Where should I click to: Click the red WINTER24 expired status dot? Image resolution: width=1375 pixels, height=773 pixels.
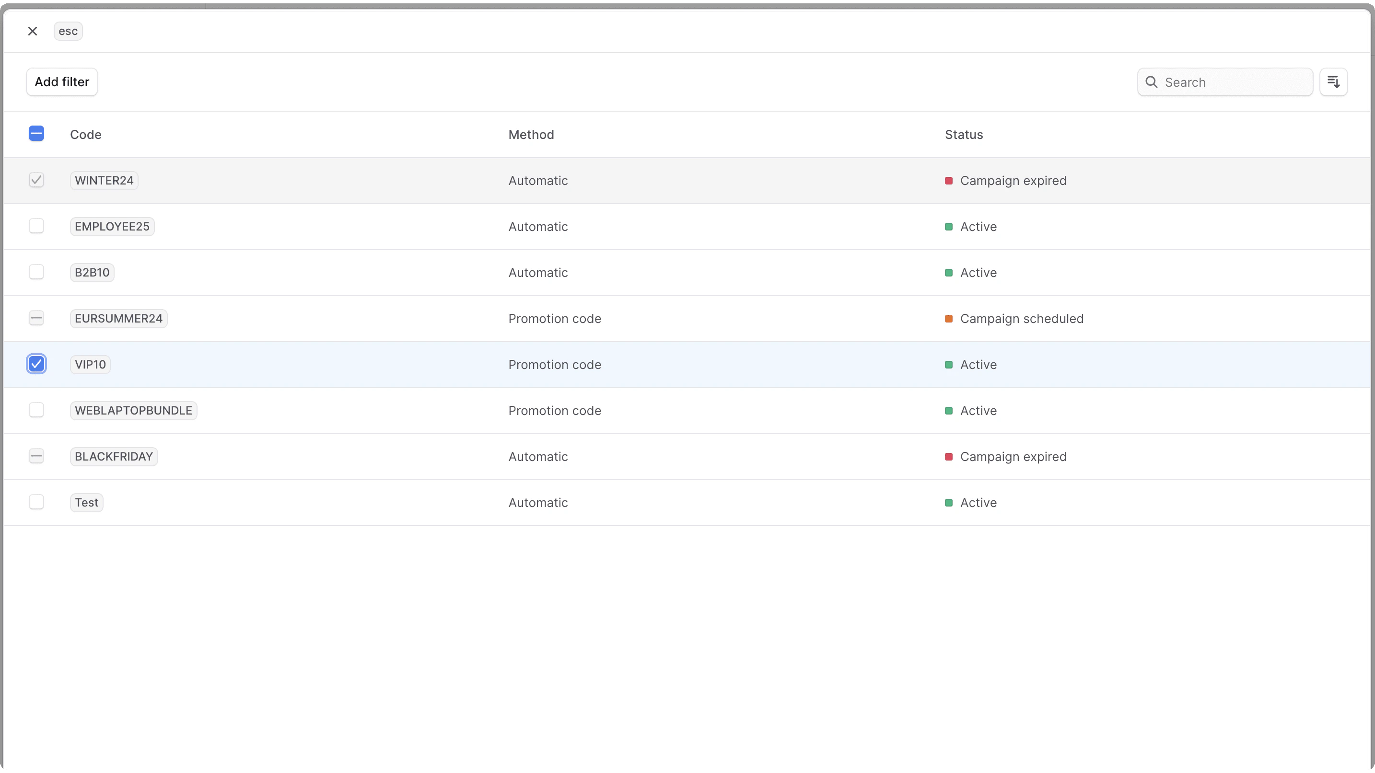click(x=948, y=181)
